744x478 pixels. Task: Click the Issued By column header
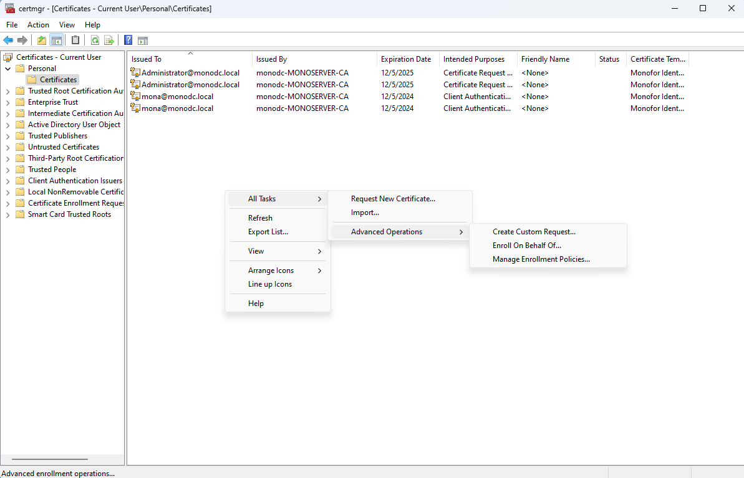(x=271, y=59)
